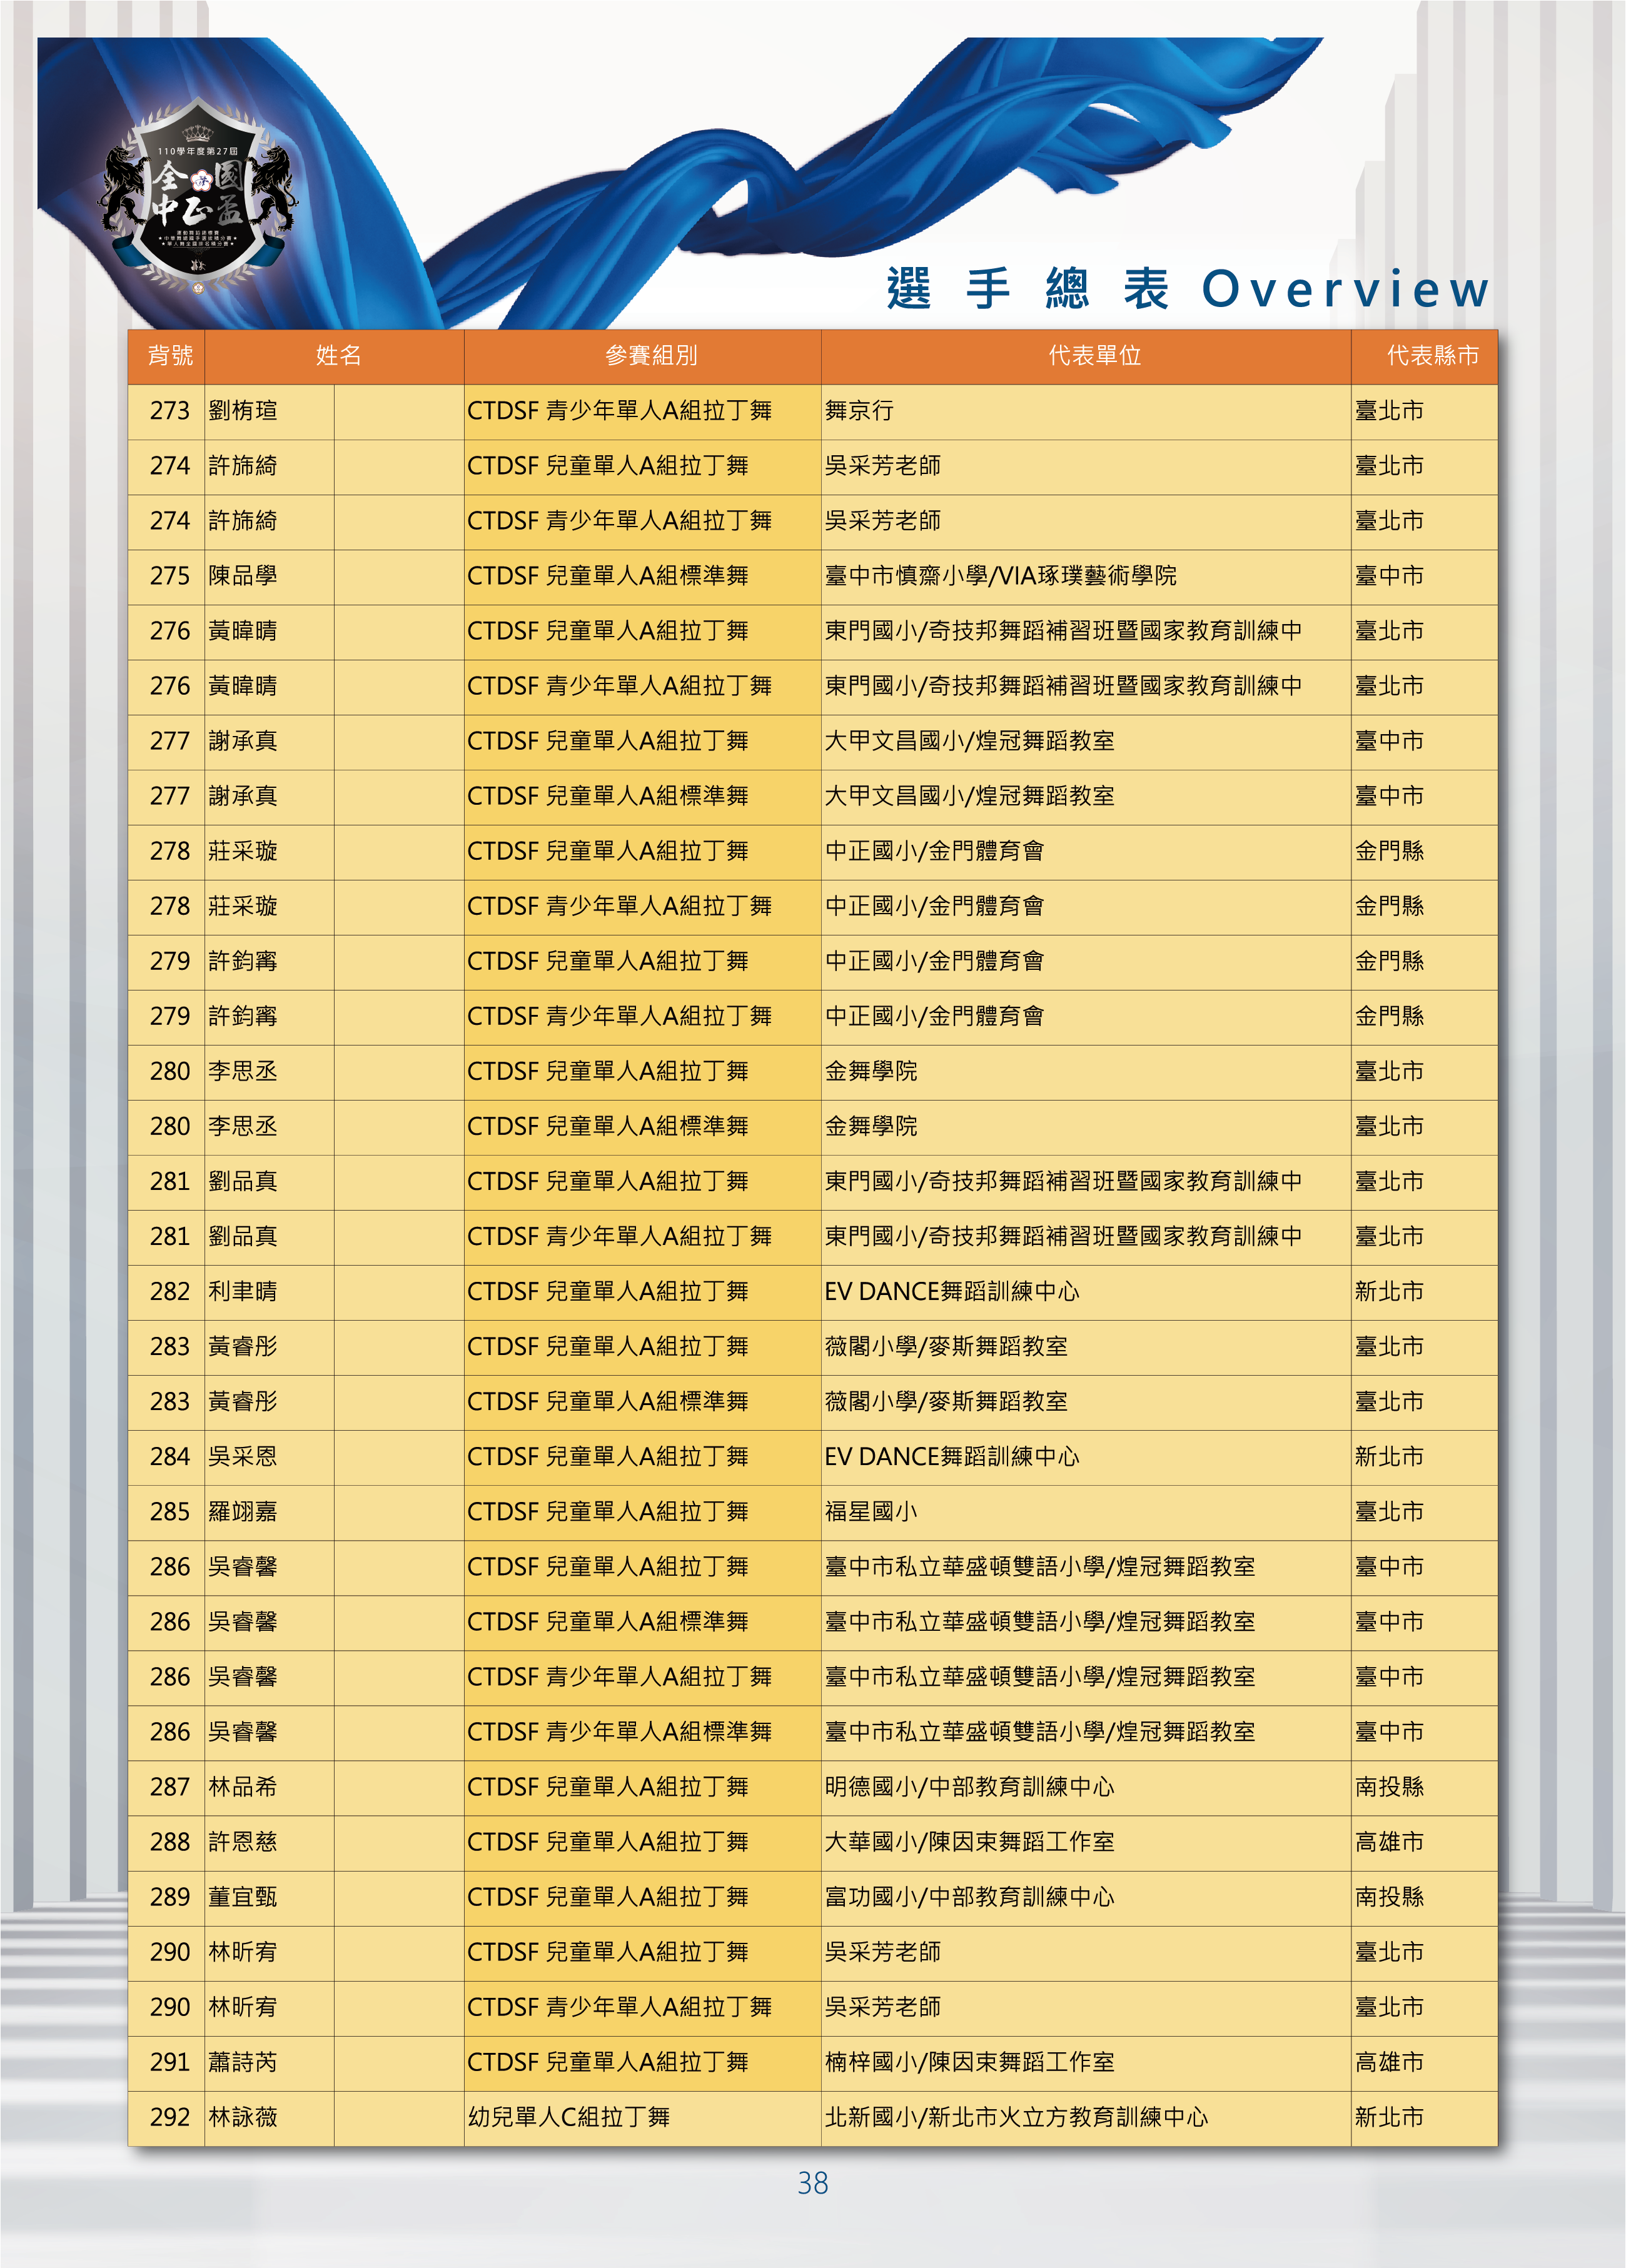The height and width of the screenshot is (2268, 1626).
Task: Click bib number 289
Action: tap(170, 1897)
